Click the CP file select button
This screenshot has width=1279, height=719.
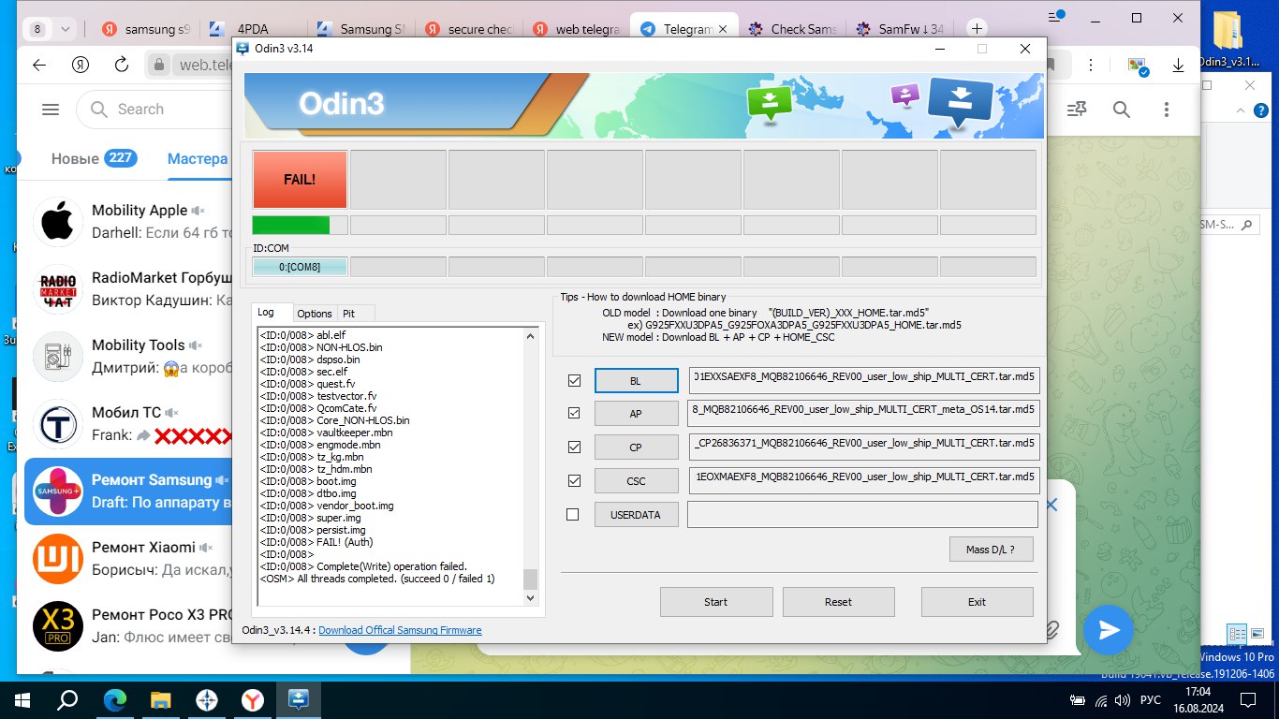[x=636, y=448]
